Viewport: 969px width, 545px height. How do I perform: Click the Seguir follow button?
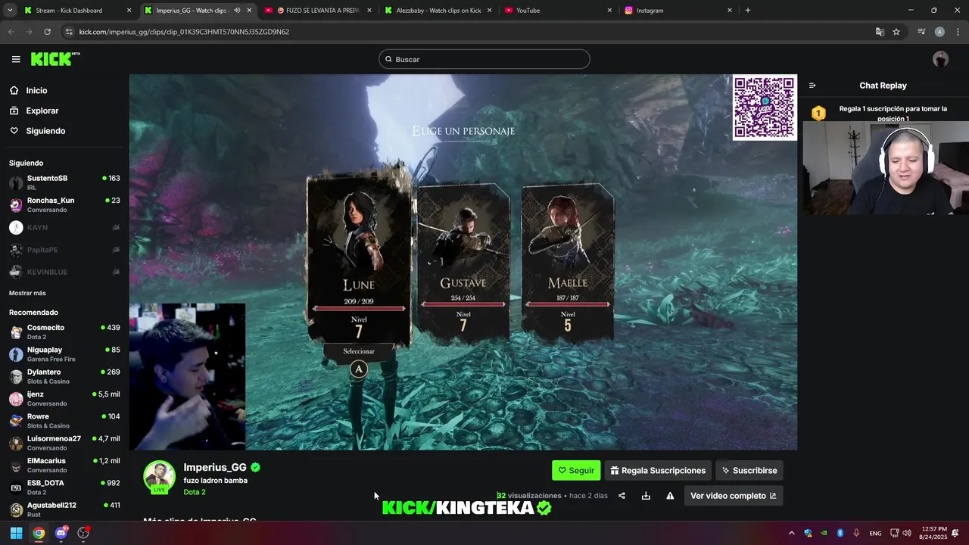pyautogui.click(x=576, y=470)
